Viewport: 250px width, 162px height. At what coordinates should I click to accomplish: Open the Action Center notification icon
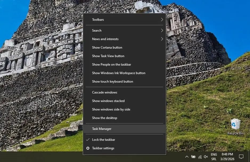(241, 157)
